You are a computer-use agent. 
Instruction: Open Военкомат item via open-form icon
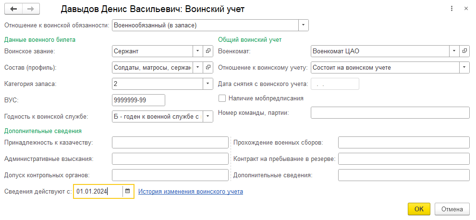click(x=464, y=51)
